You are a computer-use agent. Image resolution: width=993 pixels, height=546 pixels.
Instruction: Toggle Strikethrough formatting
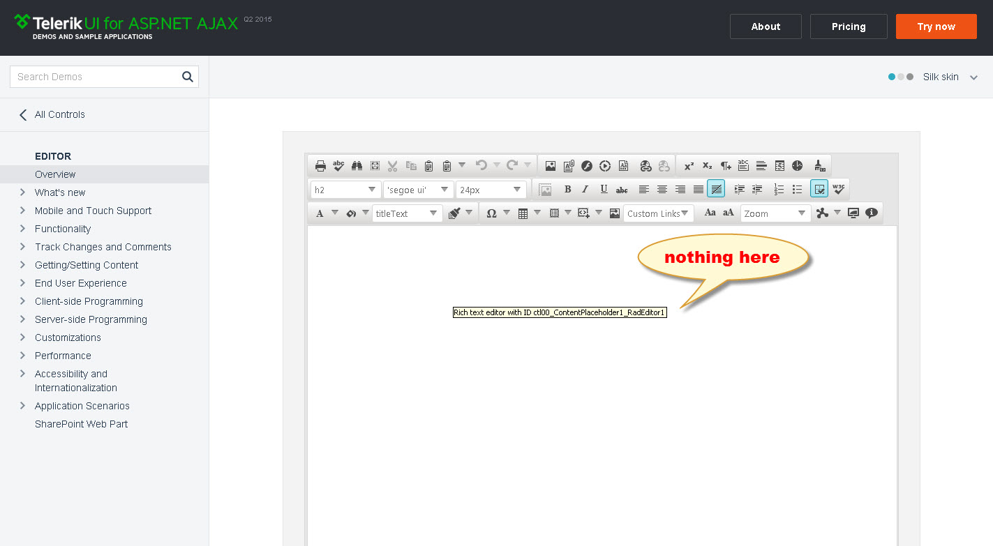(x=622, y=190)
